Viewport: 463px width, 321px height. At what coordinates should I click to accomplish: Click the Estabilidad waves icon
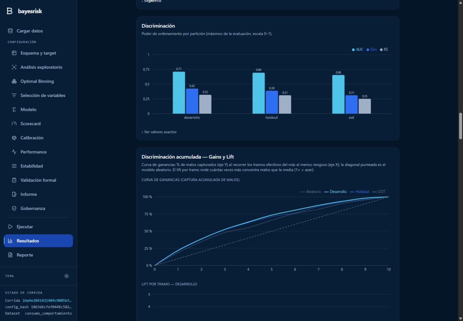(x=14, y=166)
